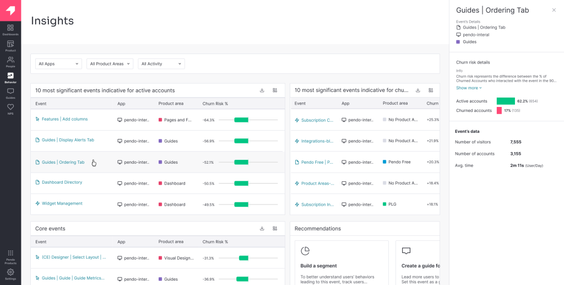Open the Pendo Products grid icon
This screenshot has width=564, height=285.
point(10,255)
